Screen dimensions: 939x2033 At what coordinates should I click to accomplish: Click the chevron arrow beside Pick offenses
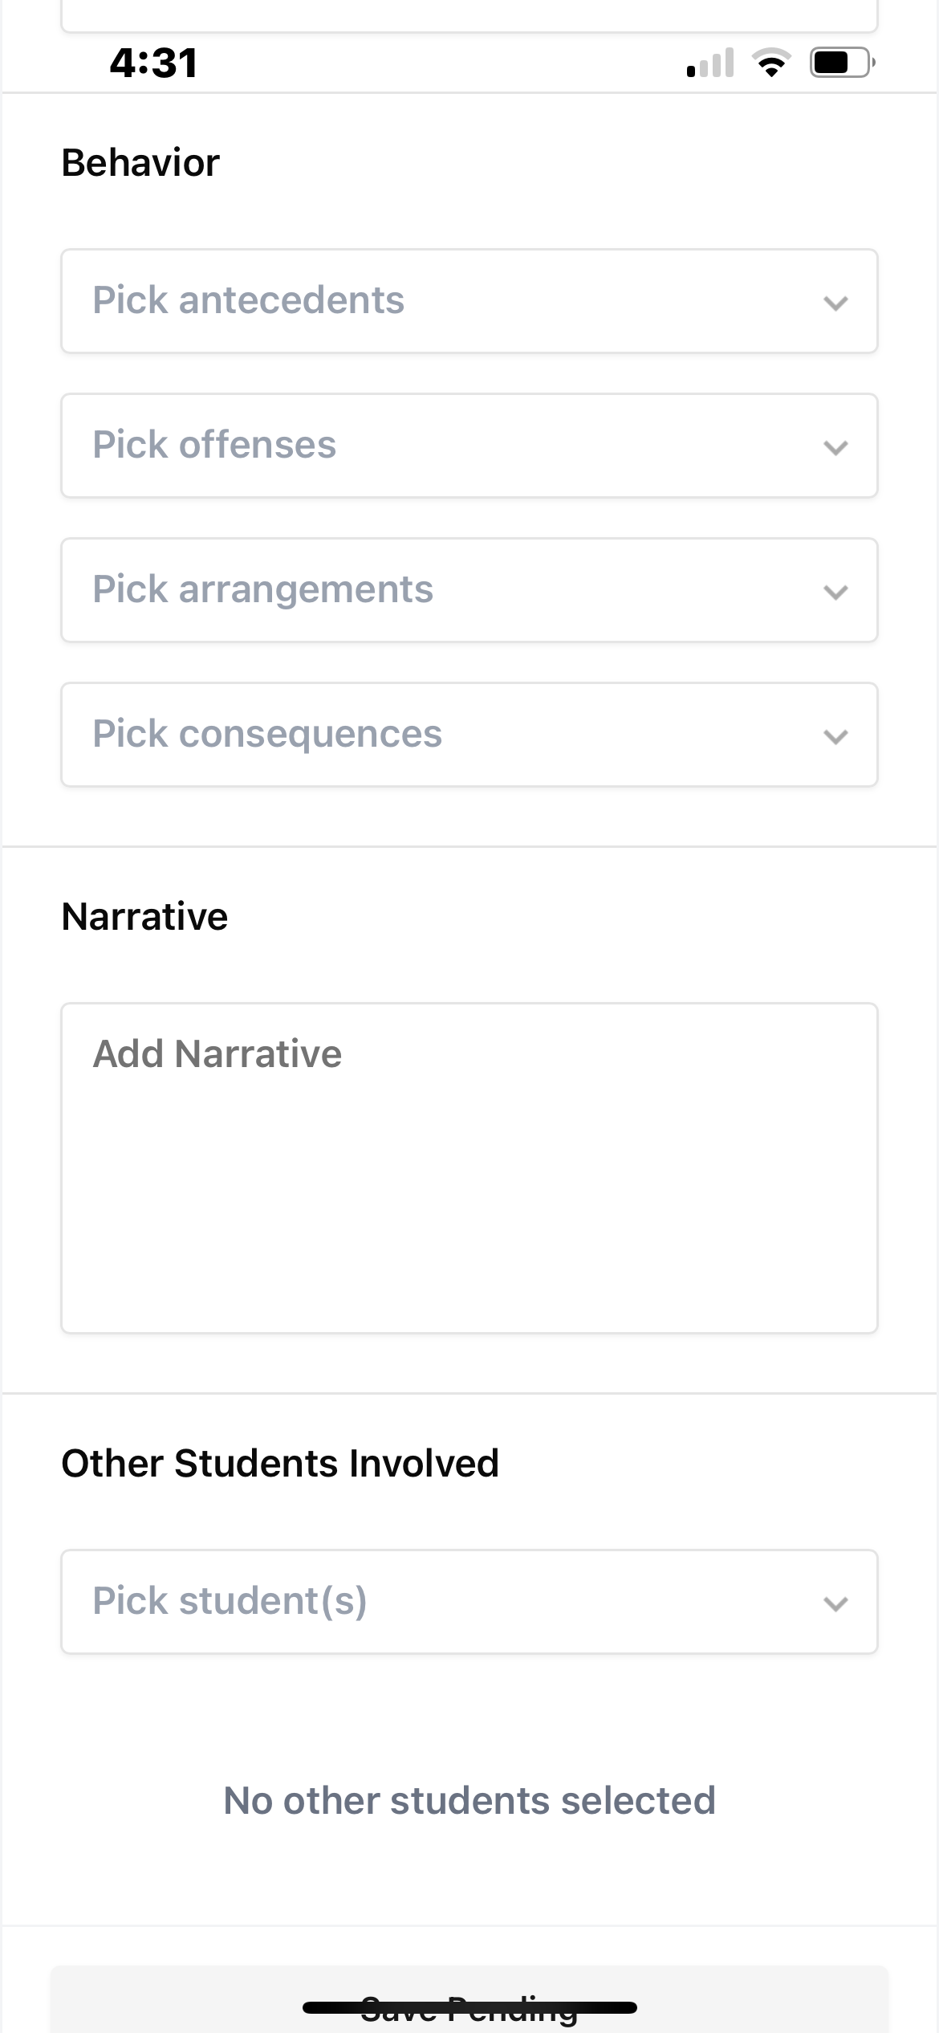coord(835,447)
